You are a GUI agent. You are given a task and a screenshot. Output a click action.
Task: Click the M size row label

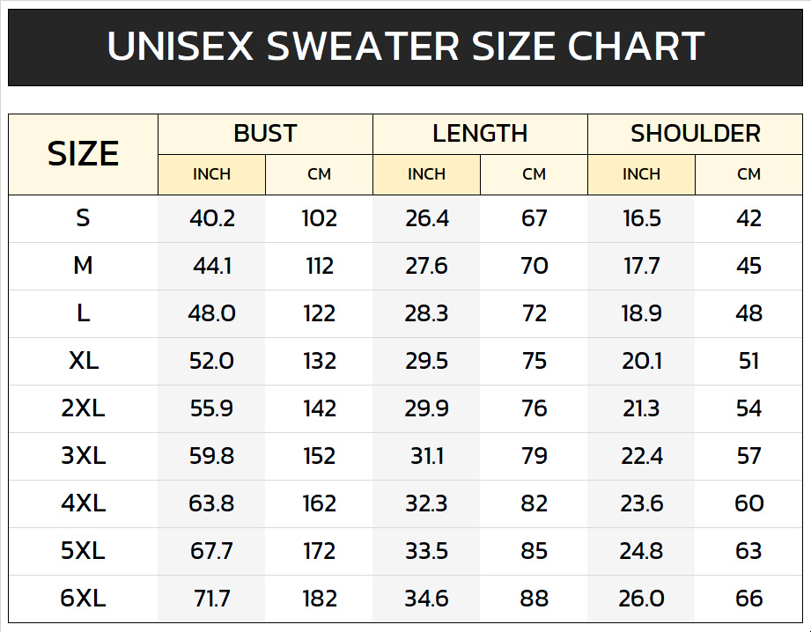pyautogui.click(x=83, y=265)
